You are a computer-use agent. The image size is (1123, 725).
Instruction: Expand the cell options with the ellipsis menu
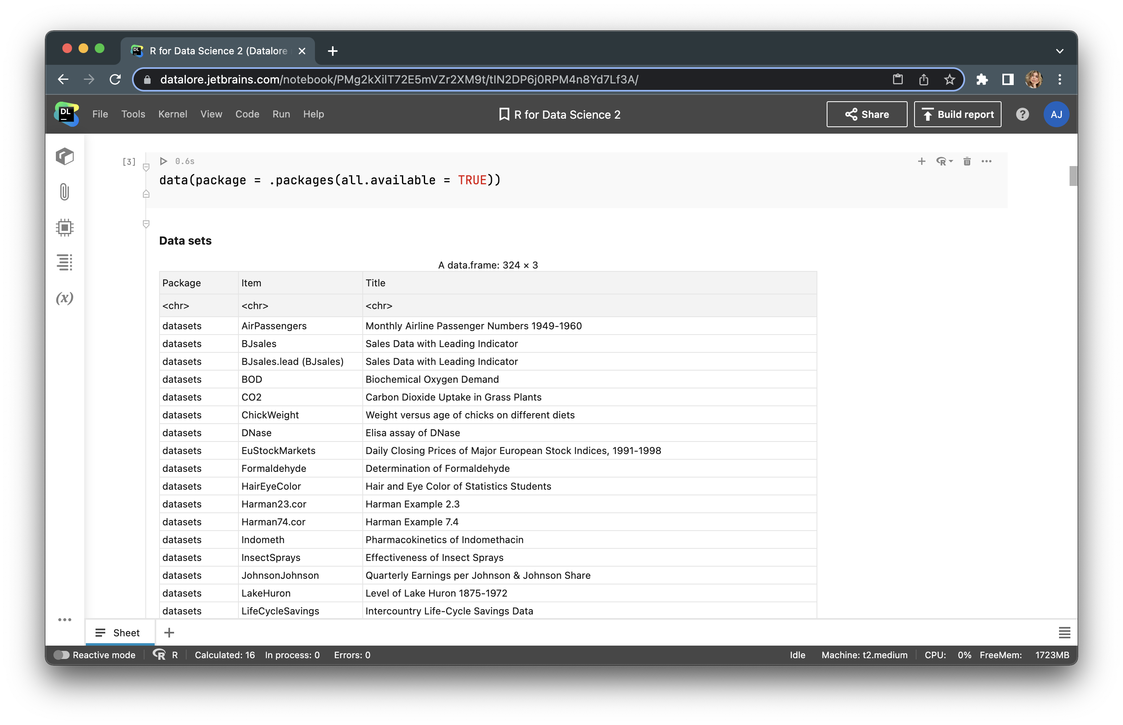[x=987, y=161]
